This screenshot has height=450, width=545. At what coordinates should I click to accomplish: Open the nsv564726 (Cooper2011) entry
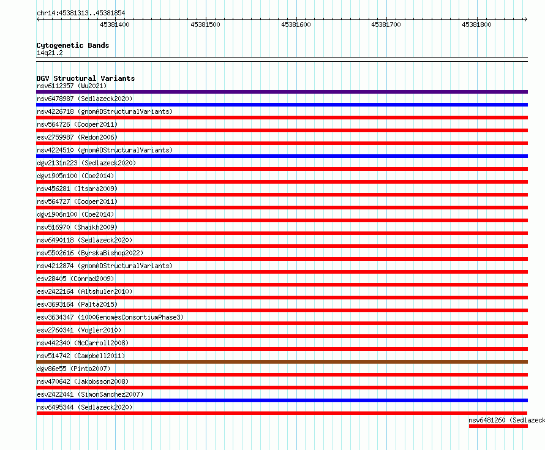pos(77,124)
